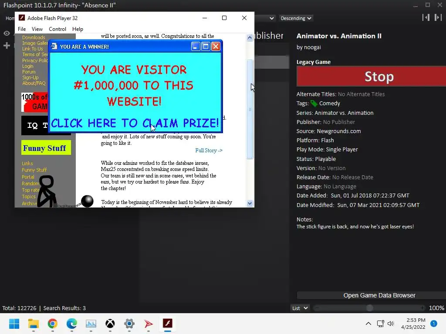446x334 pixels.
Task: Click the chained stick figure
Action: click(x=47, y=191)
